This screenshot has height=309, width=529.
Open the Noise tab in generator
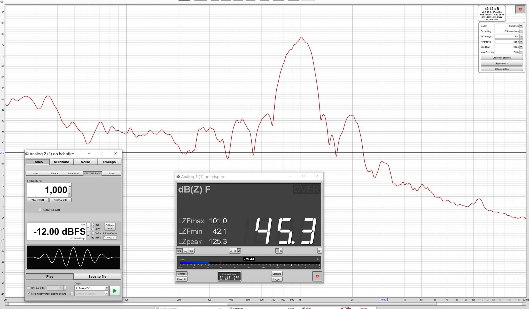[x=85, y=162]
